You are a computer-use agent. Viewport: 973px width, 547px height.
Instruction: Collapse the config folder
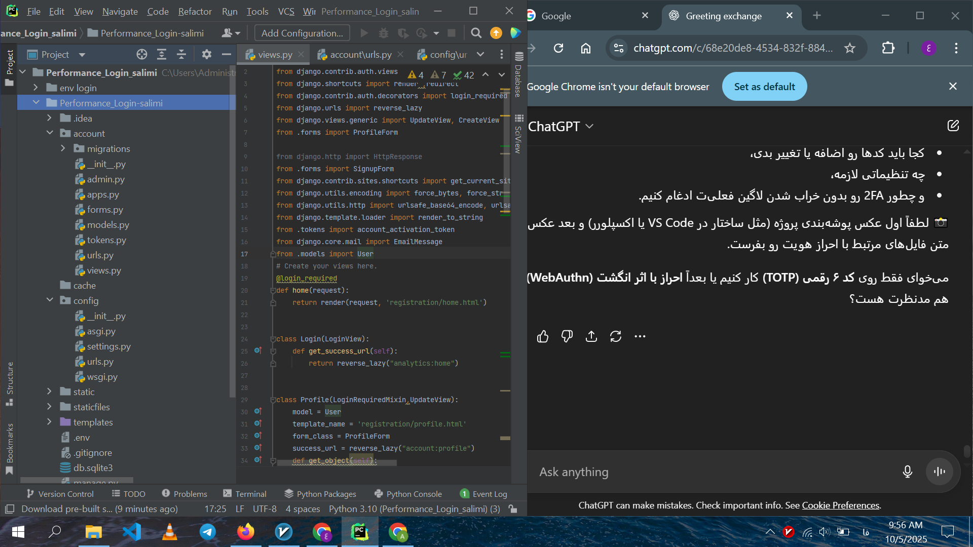click(x=50, y=300)
